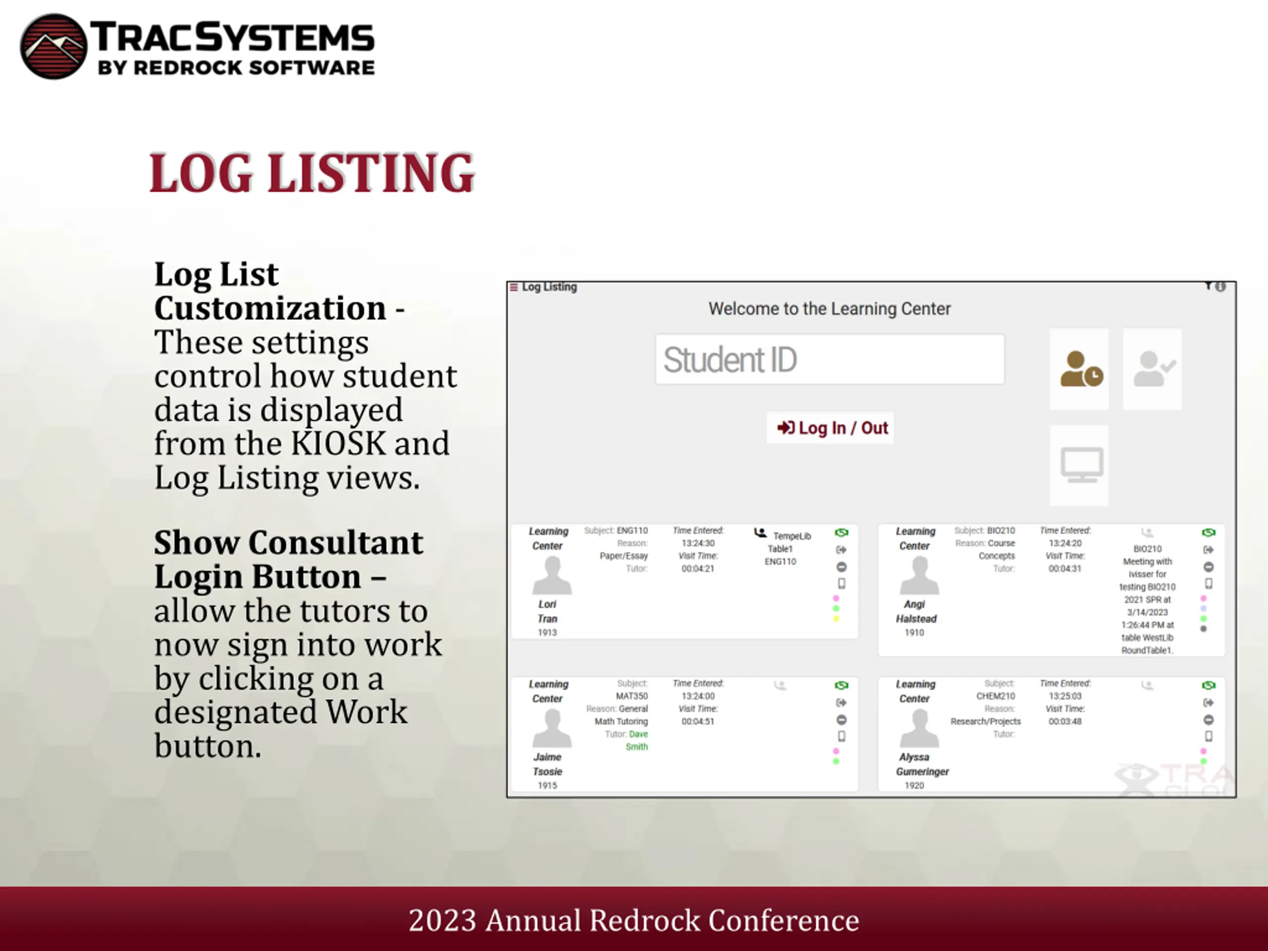Image resolution: width=1268 pixels, height=951 pixels.
Task: Click the name Lori Tran
Action: (547, 611)
